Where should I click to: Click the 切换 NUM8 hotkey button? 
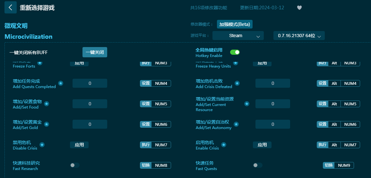pyautogui.click(x=155, y=165)
